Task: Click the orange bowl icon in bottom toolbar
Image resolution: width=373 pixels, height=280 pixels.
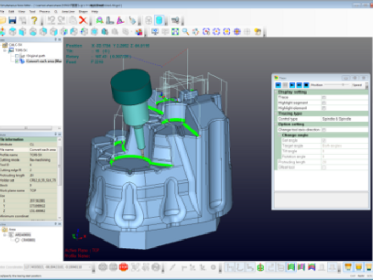Action: pyautogui.click(x=348, y=267)
